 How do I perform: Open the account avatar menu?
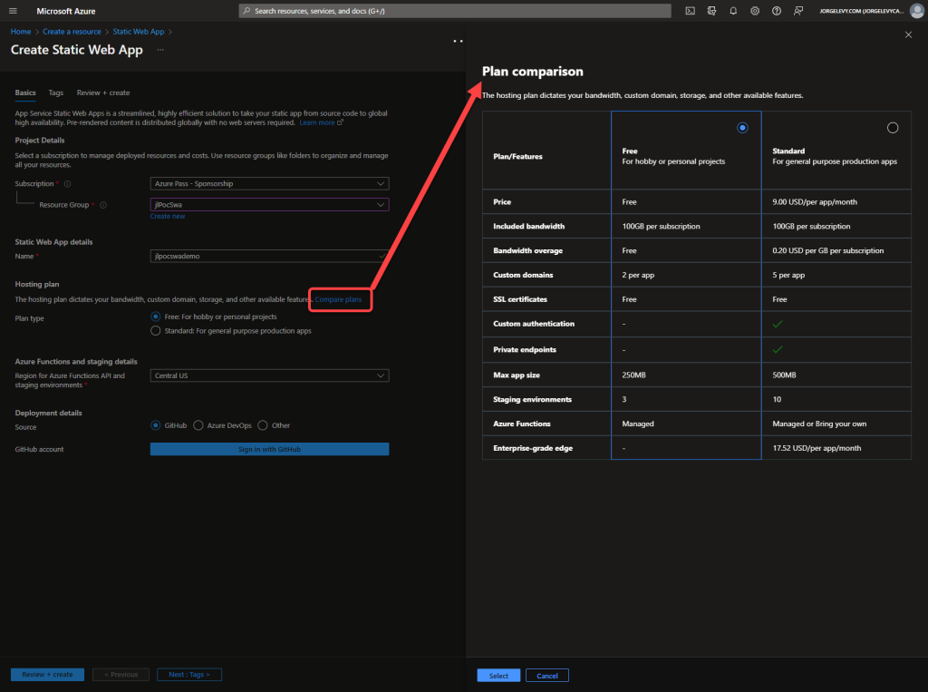917,11
